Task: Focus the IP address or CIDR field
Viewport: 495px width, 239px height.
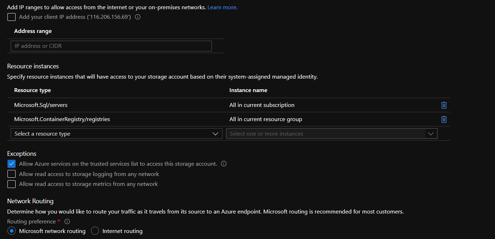Action: click(111, 46)
